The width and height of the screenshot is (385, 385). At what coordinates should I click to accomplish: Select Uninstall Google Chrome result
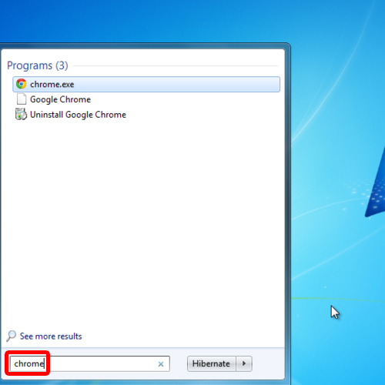click(x=78, y=115)
